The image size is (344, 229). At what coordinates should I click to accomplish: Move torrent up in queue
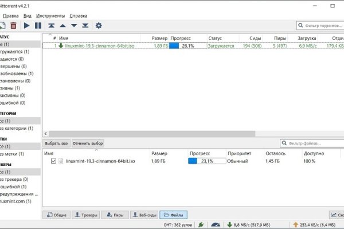point(63,26)
